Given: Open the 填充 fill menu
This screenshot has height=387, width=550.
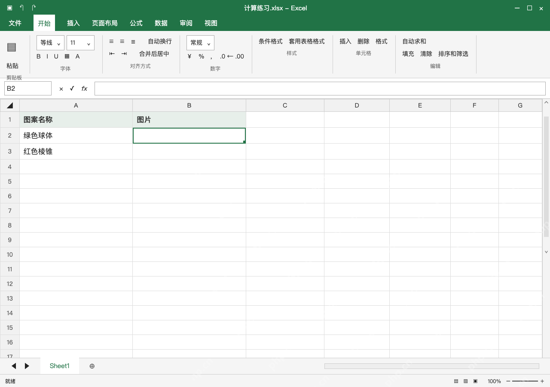Looking at the screenshot, I should pos(408,54).
